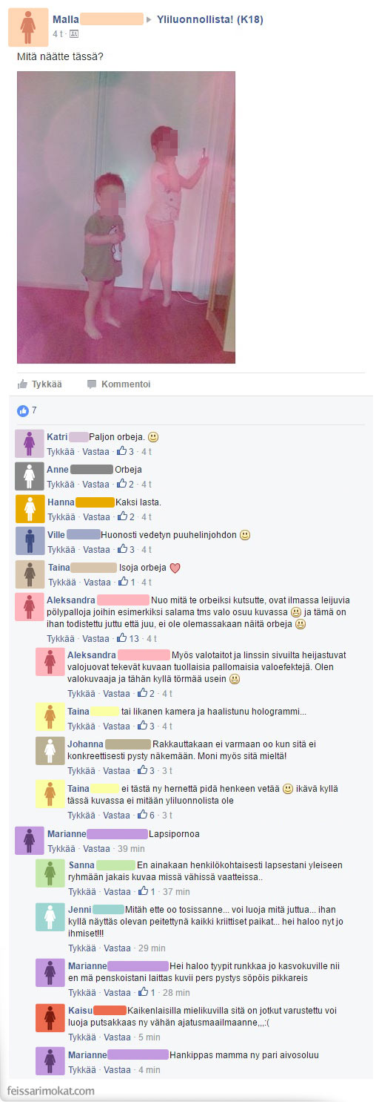
Task: Click the Malla poster name link
Action: [66, 19]
